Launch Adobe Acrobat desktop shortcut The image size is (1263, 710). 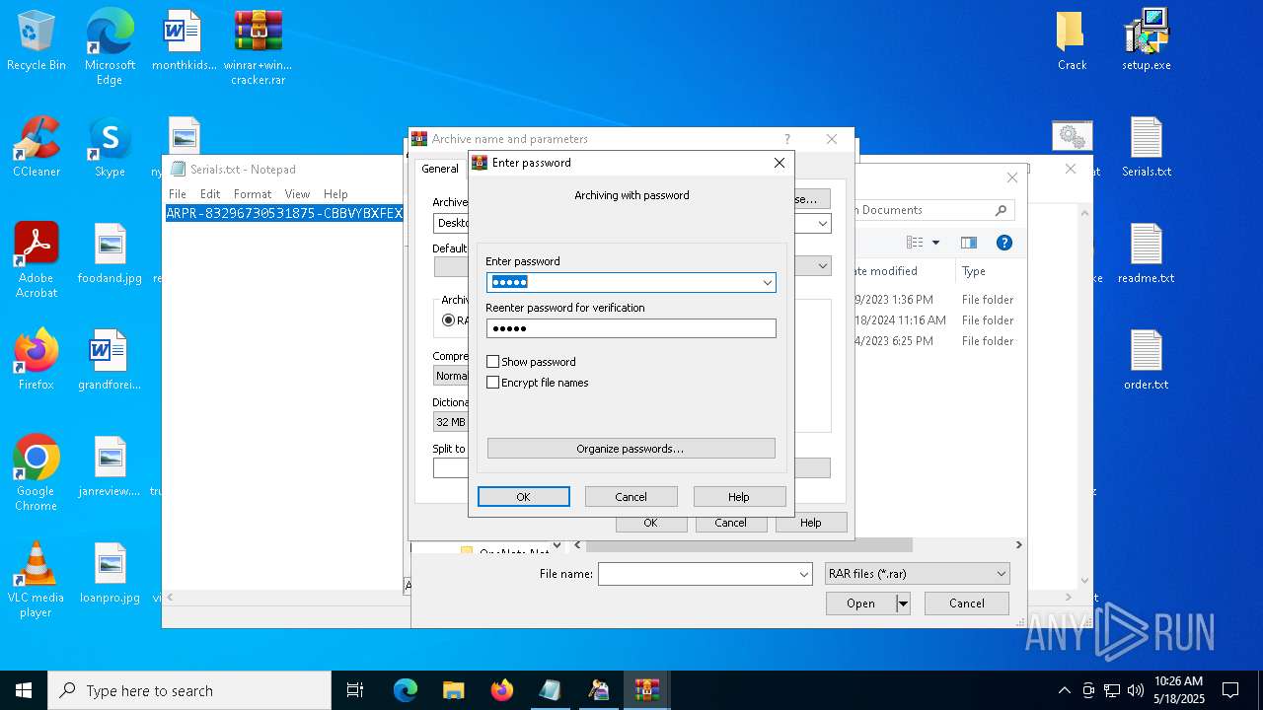[37, 259]
